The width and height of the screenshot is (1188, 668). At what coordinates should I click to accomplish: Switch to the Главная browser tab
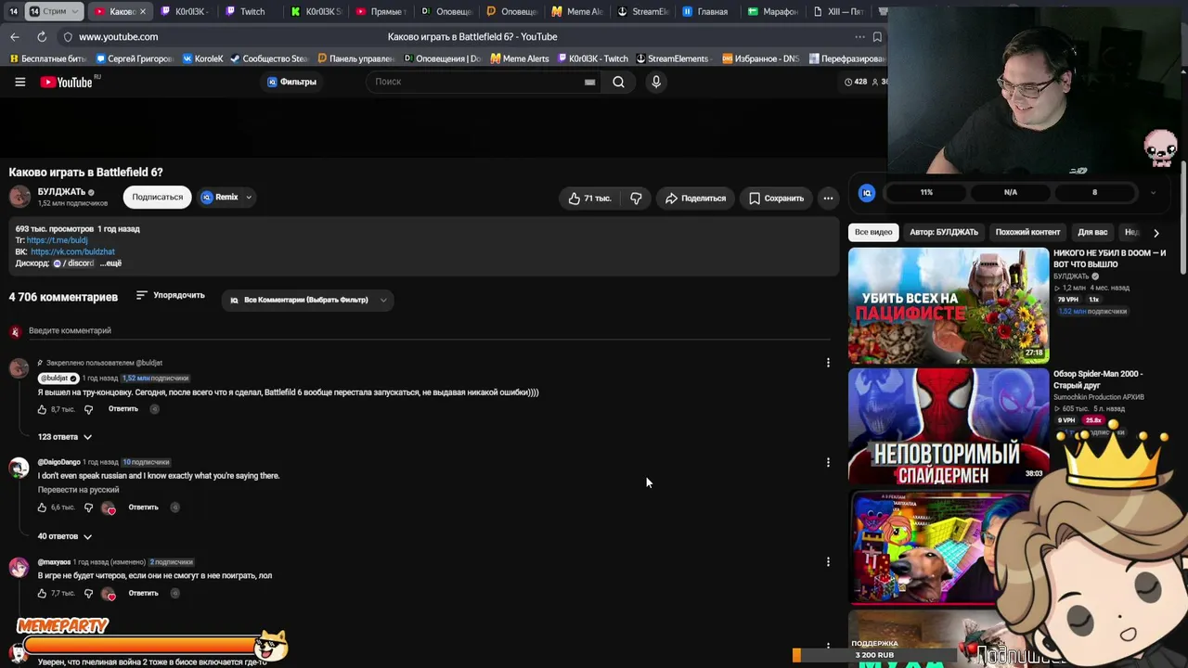(706, 11)
